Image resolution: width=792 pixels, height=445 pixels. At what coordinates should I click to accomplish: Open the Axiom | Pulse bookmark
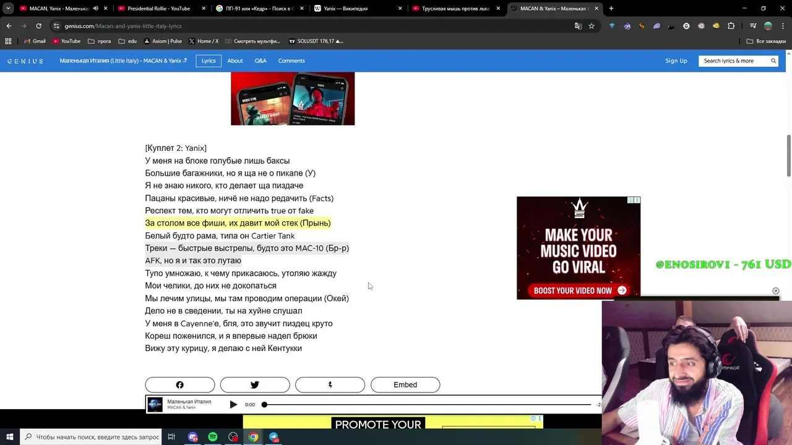tap(163, 41)
